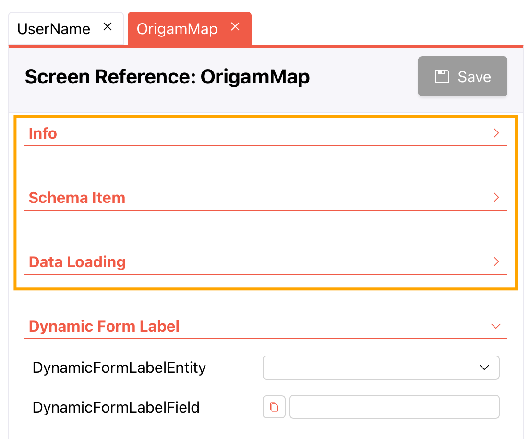Click the DynamicFormLabelEntity field label

119,368
